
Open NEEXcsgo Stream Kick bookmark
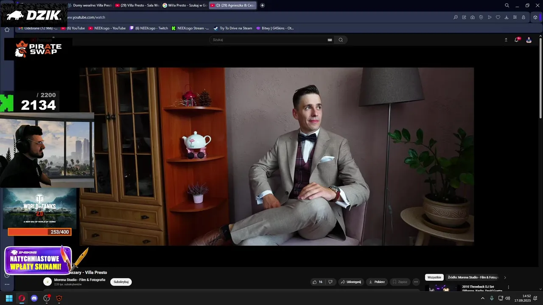point(190,28)
